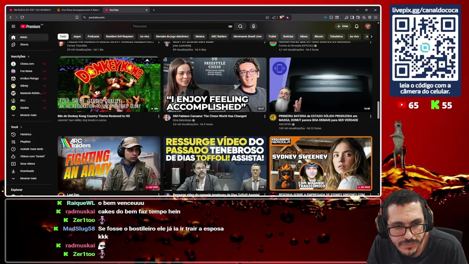The image size is (469, 264).
Task: Close the YouTube browser tab
Action: click(147, 10)
